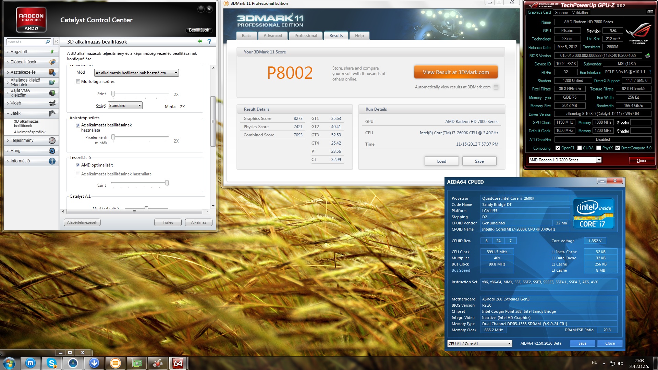Viewport: 658px width, 370px height.
Task: Enable Morfológiai szűrés checkbox
Action: coord(78,82)
